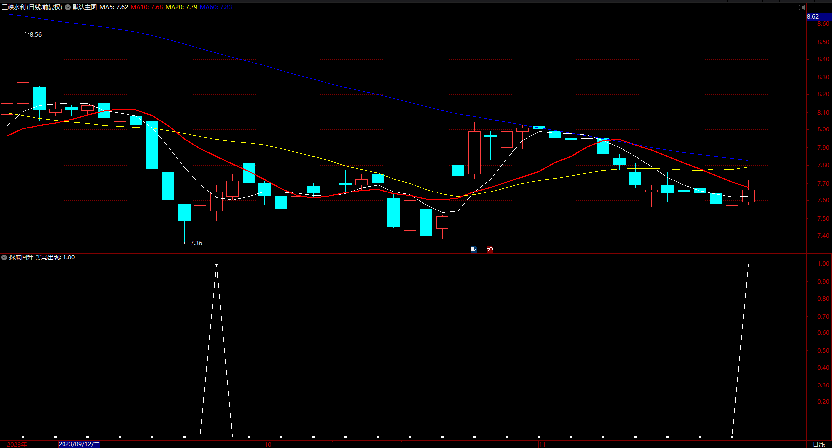Click the month 11 marker on time axis
The height and width of the screenshot is (448, 832).
pos(542,445)
